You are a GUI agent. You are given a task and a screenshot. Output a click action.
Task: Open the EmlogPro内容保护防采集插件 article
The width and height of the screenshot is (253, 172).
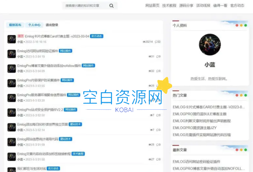(38, 80)
